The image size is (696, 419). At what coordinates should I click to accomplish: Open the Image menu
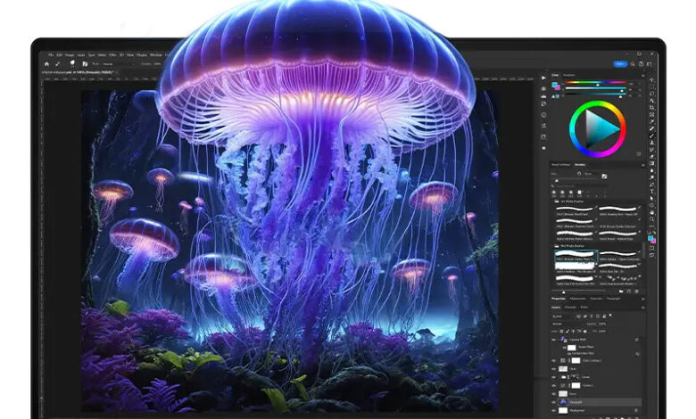70,55
